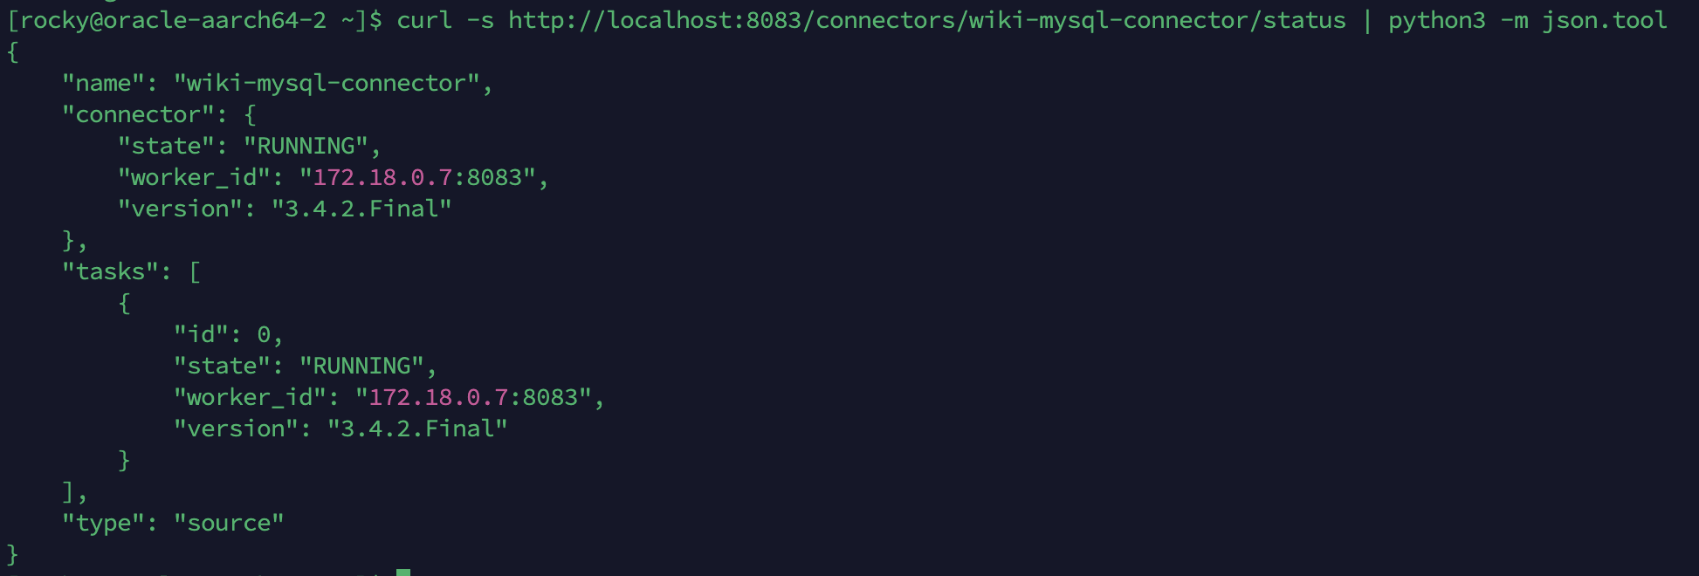
Task: Click the "connector" key in the JSON
Action: coord(138,114)
